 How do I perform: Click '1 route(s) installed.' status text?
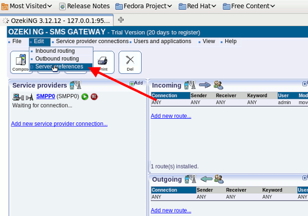point(175,166)
